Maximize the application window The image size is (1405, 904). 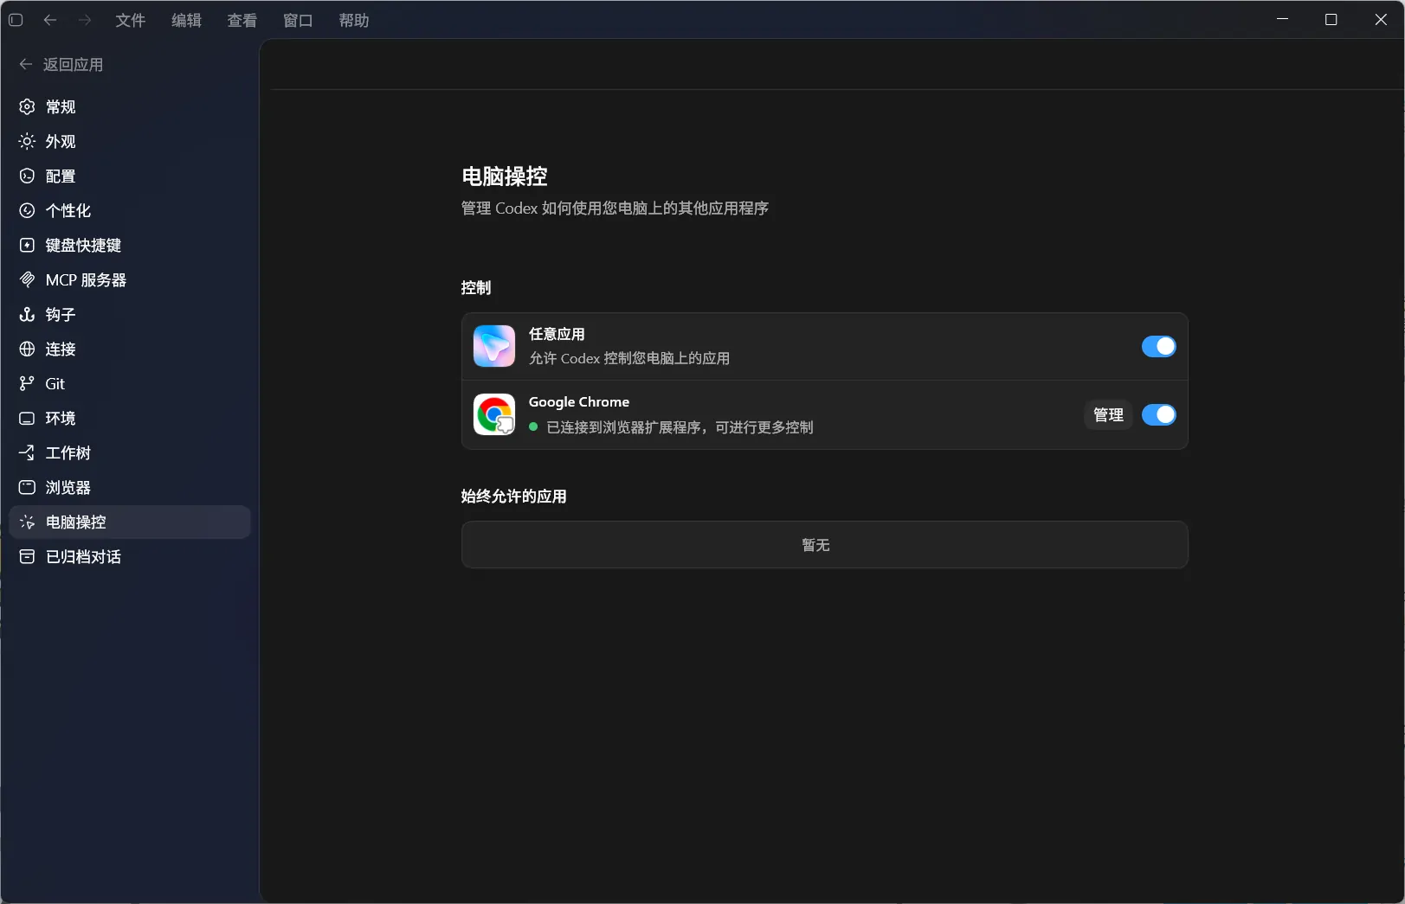1331,19
